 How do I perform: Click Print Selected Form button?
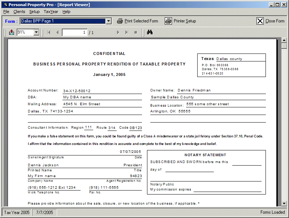point(138,21)
